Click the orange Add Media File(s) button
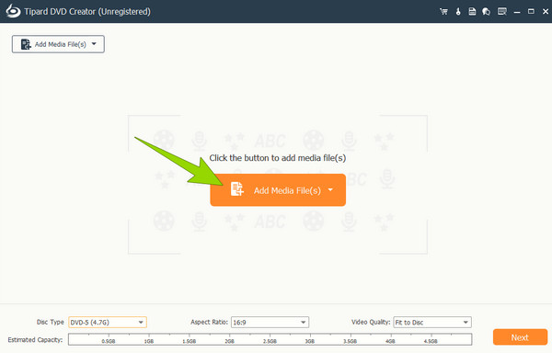 coord(278,190)
